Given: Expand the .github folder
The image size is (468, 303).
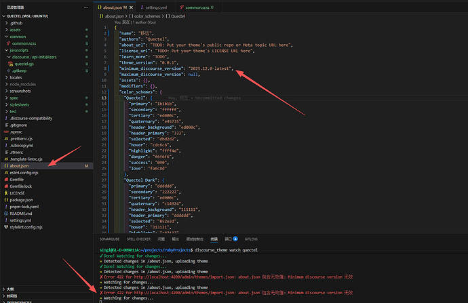Looking at the screenshot, I should (16, 23).
